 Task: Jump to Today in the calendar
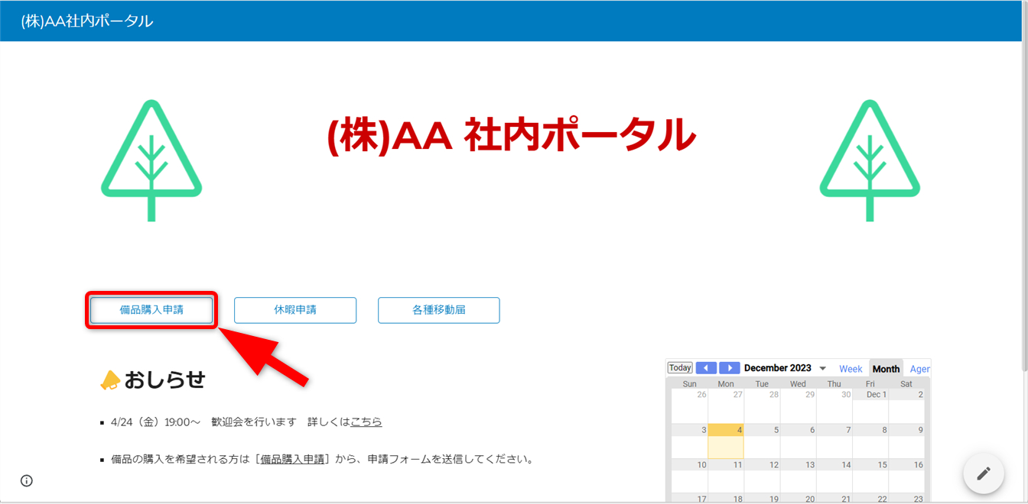pyautogui.click(x=680, y=368)
